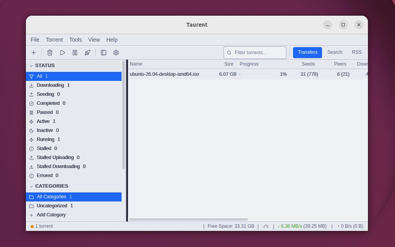Screen dimensions: 395x247
Task: Filter by Paused status
Action: (x=74, y=112)
